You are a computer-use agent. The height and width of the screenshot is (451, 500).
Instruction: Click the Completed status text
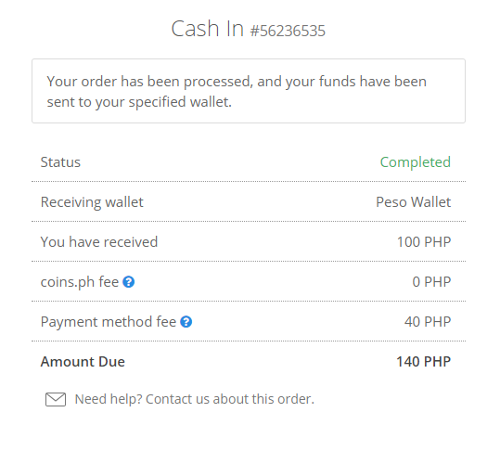416,162
